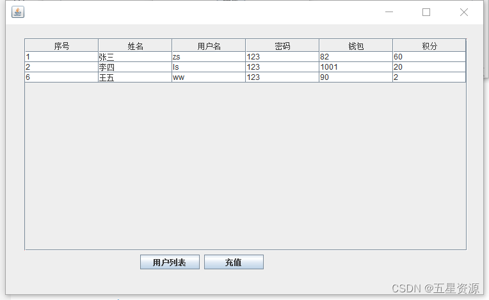489x300 pixels.
Task: Select the password cell in 李四's row
Action: coord(282,67)
